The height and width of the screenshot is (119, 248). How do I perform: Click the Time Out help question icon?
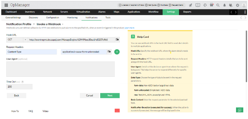pos(22,82)
